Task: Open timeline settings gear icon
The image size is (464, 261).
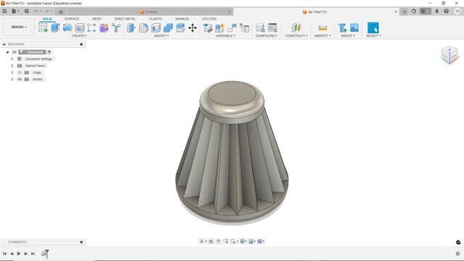Action: [457, 254]
